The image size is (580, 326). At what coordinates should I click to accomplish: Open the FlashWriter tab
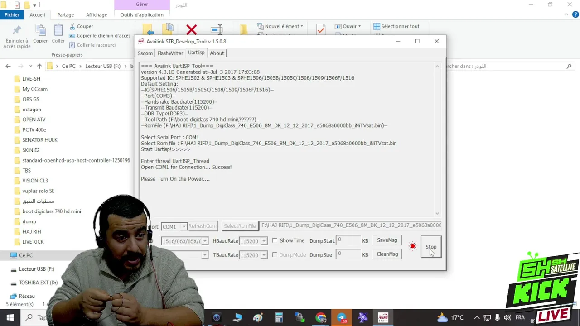point(170,53)
